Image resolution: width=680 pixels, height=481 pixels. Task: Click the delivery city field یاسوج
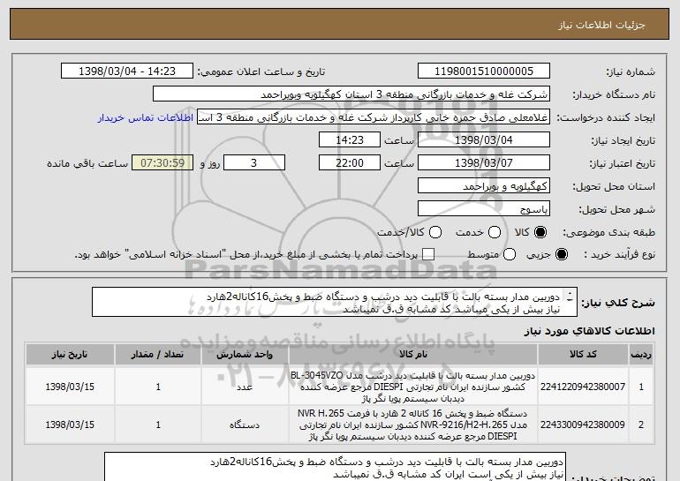(484, 209)
